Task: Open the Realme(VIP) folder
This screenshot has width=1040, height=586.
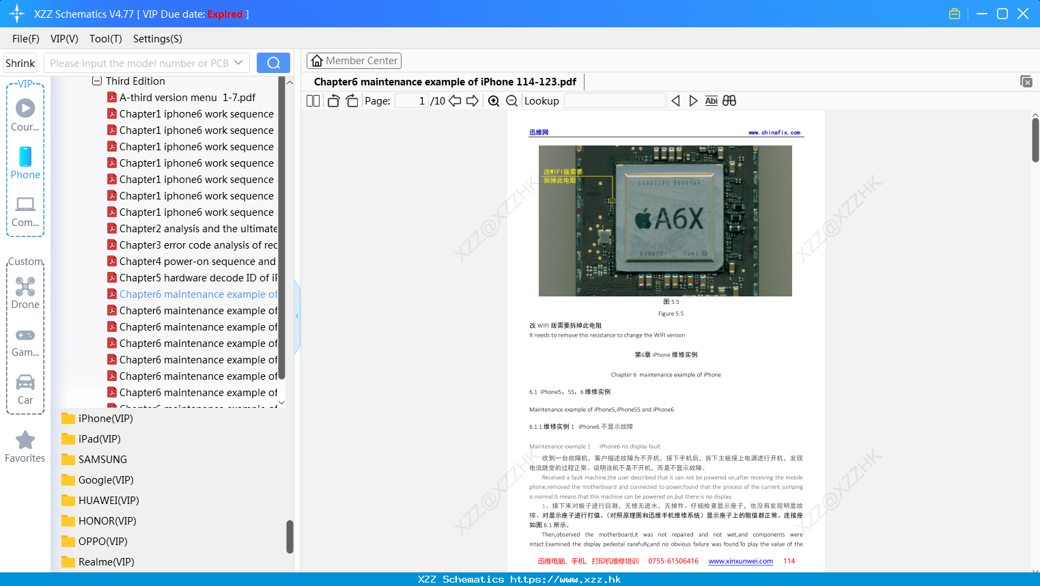Action: (x=97, y=562)
